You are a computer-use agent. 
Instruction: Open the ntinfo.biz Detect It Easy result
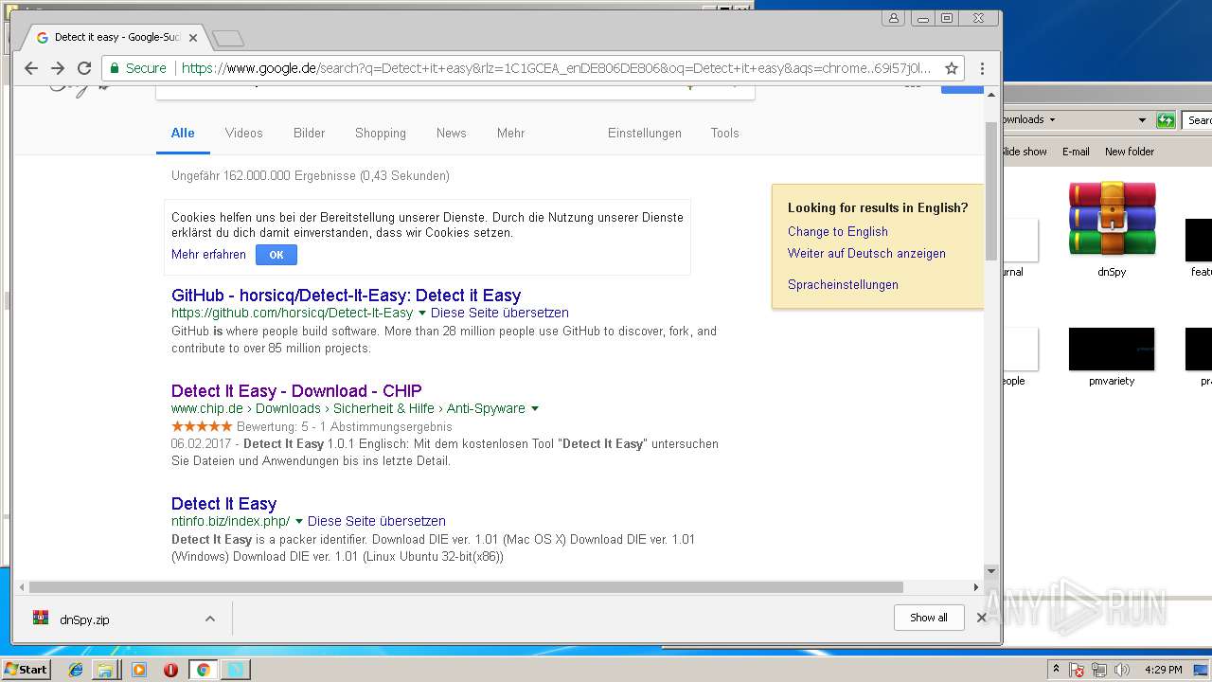pyautogui.click(x=223, y=504)
